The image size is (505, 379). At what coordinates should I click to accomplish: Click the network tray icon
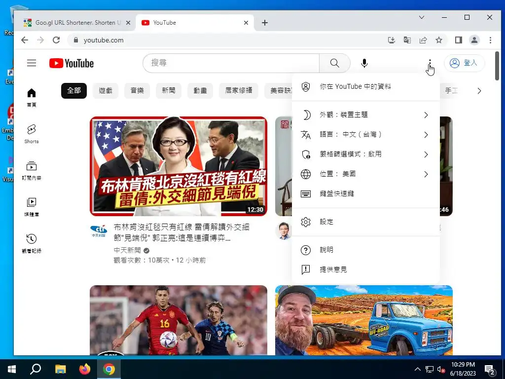(430, 369)
